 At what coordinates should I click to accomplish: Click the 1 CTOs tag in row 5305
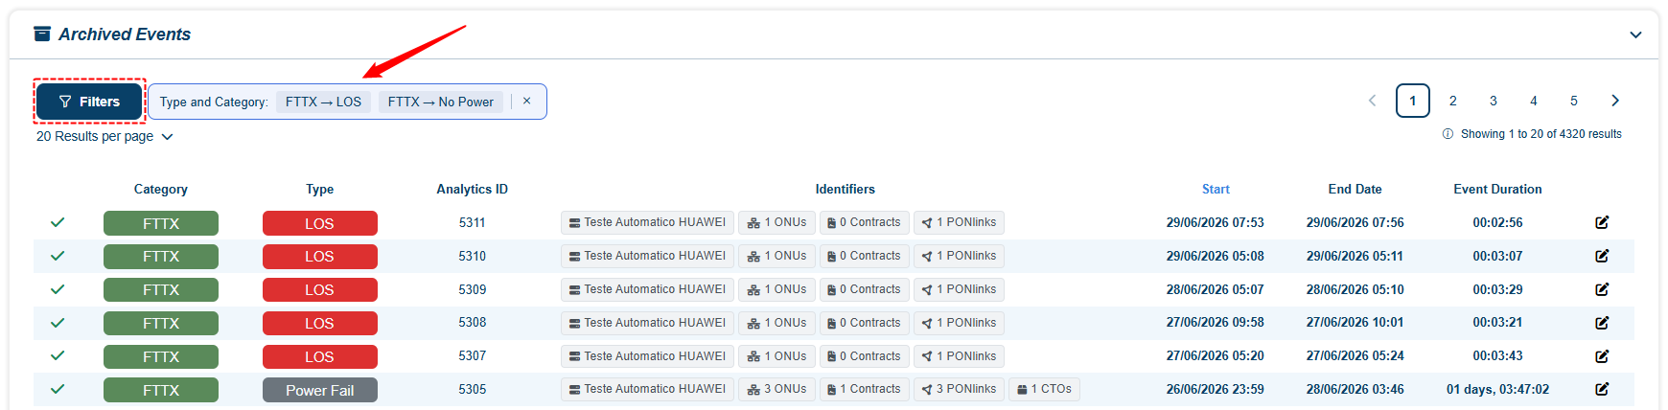click(x=1044, y=389)
